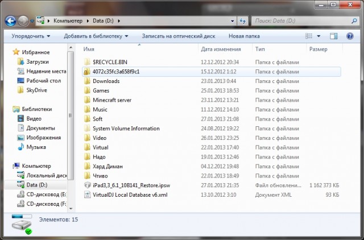364x240 pixels.
Task: Select the Minecraft server folder icon
Action: [x=87, y=100]
